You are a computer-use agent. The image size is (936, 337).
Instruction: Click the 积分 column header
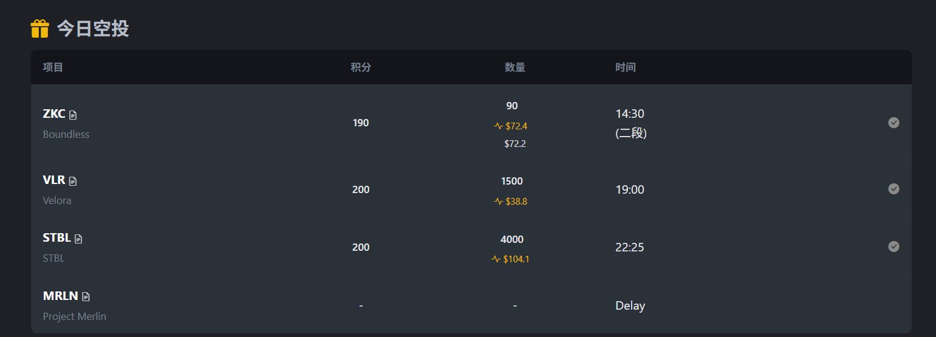(361, 67)
